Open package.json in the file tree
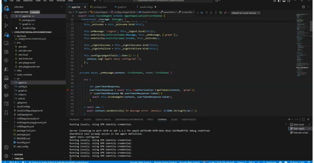Image resolution: width=314 pixels, height=163 pixels. [23, 134]
